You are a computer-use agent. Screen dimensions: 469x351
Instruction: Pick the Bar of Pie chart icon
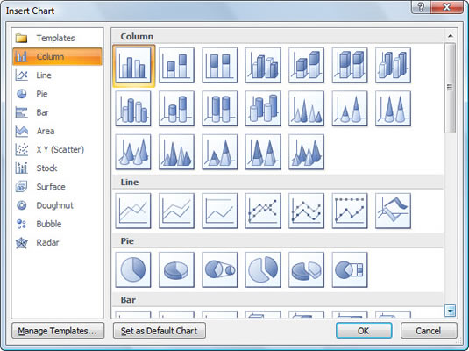tap(350, 269)
